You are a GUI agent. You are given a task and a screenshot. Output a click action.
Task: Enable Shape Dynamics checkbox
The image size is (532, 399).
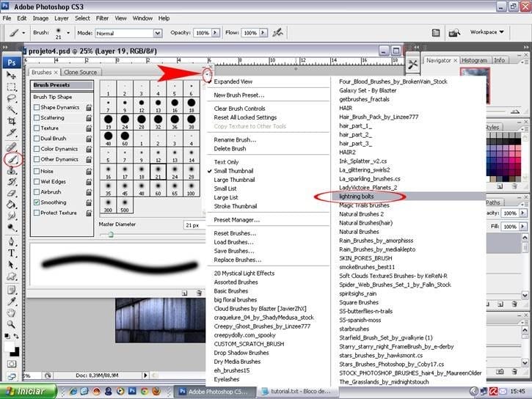click(37, 108)
